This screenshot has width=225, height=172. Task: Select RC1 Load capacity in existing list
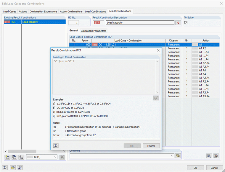click(35, 22)
